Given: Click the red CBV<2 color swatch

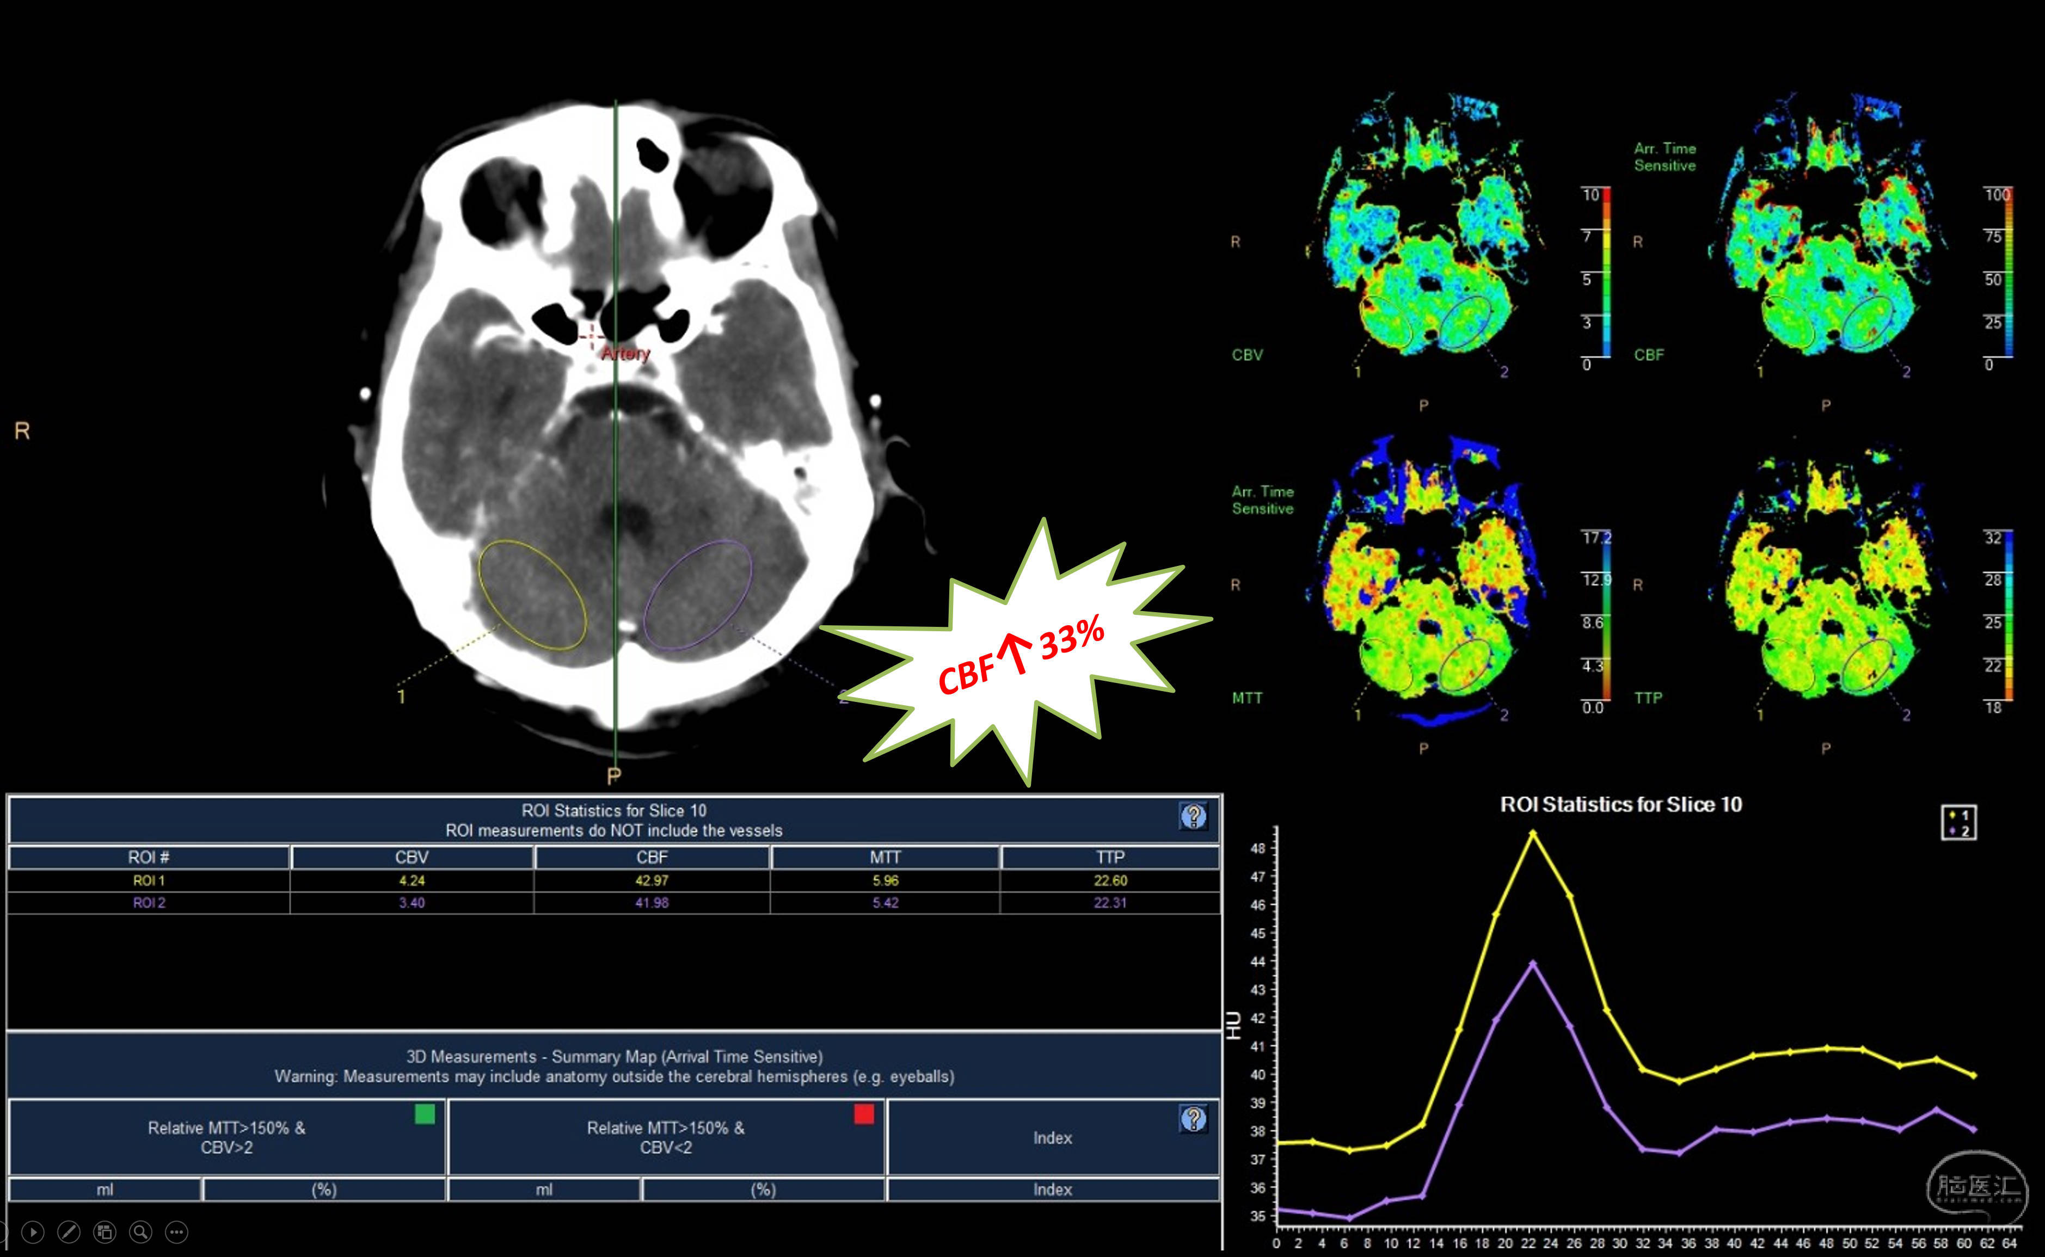Looking at the screenshot, I should tap(863, 1114).
